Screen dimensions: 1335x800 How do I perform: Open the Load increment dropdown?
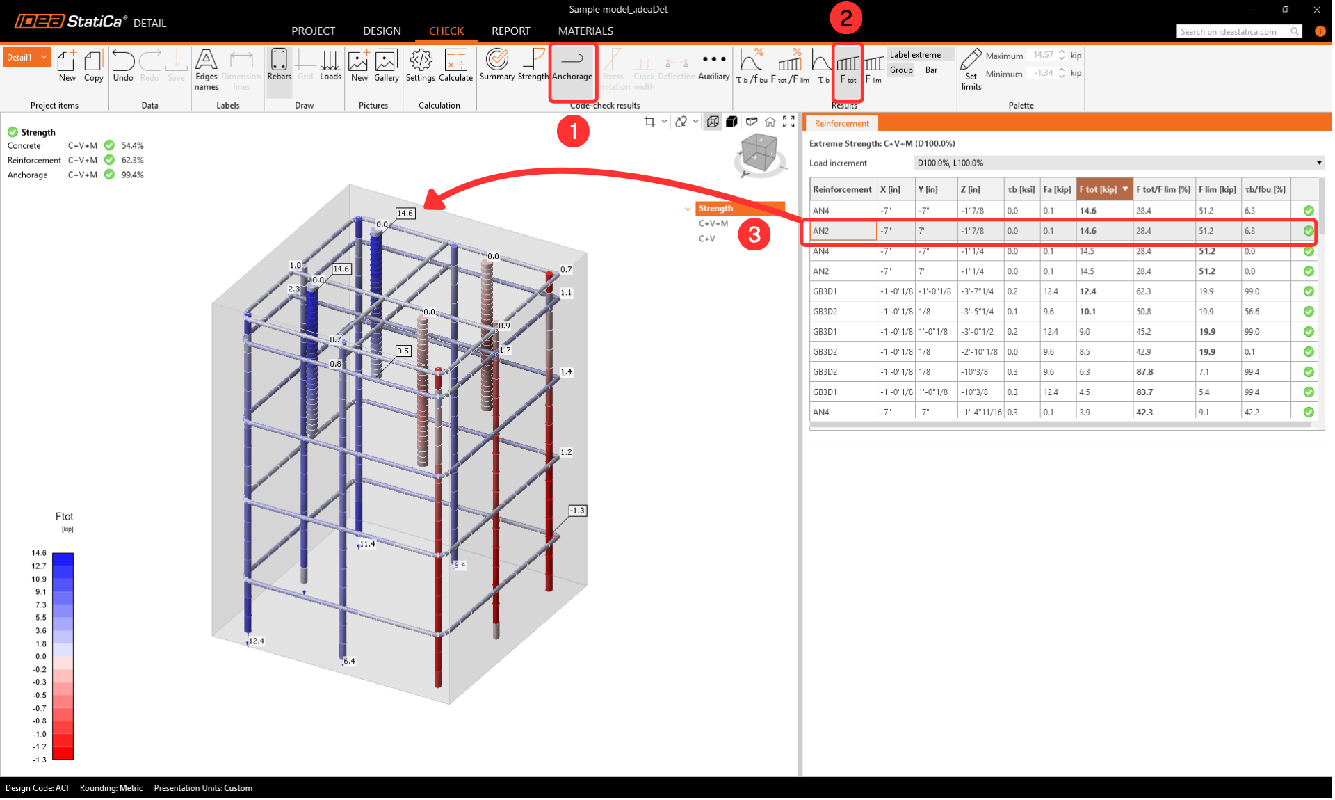(x=1118, y=163)
